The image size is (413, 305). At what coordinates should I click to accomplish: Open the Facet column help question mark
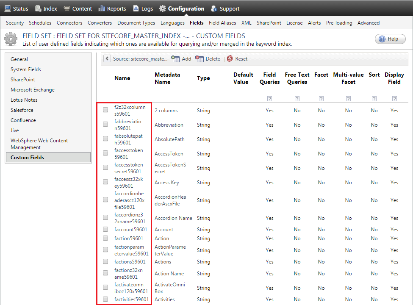[x=321, y=98]
